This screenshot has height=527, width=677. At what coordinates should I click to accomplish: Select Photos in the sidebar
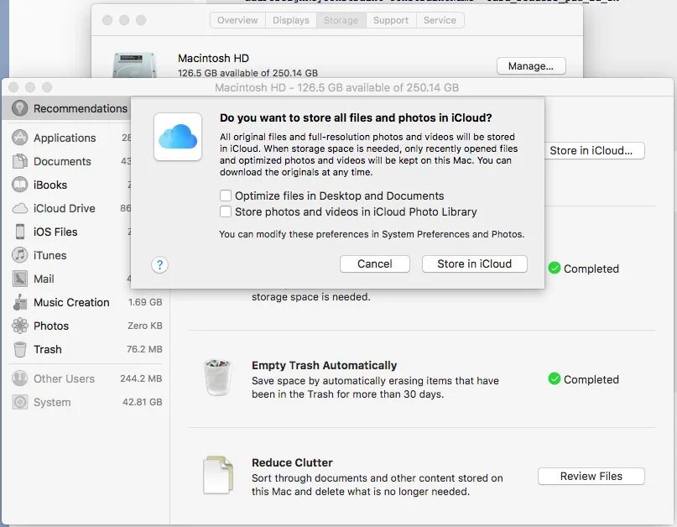click(86, 326)
